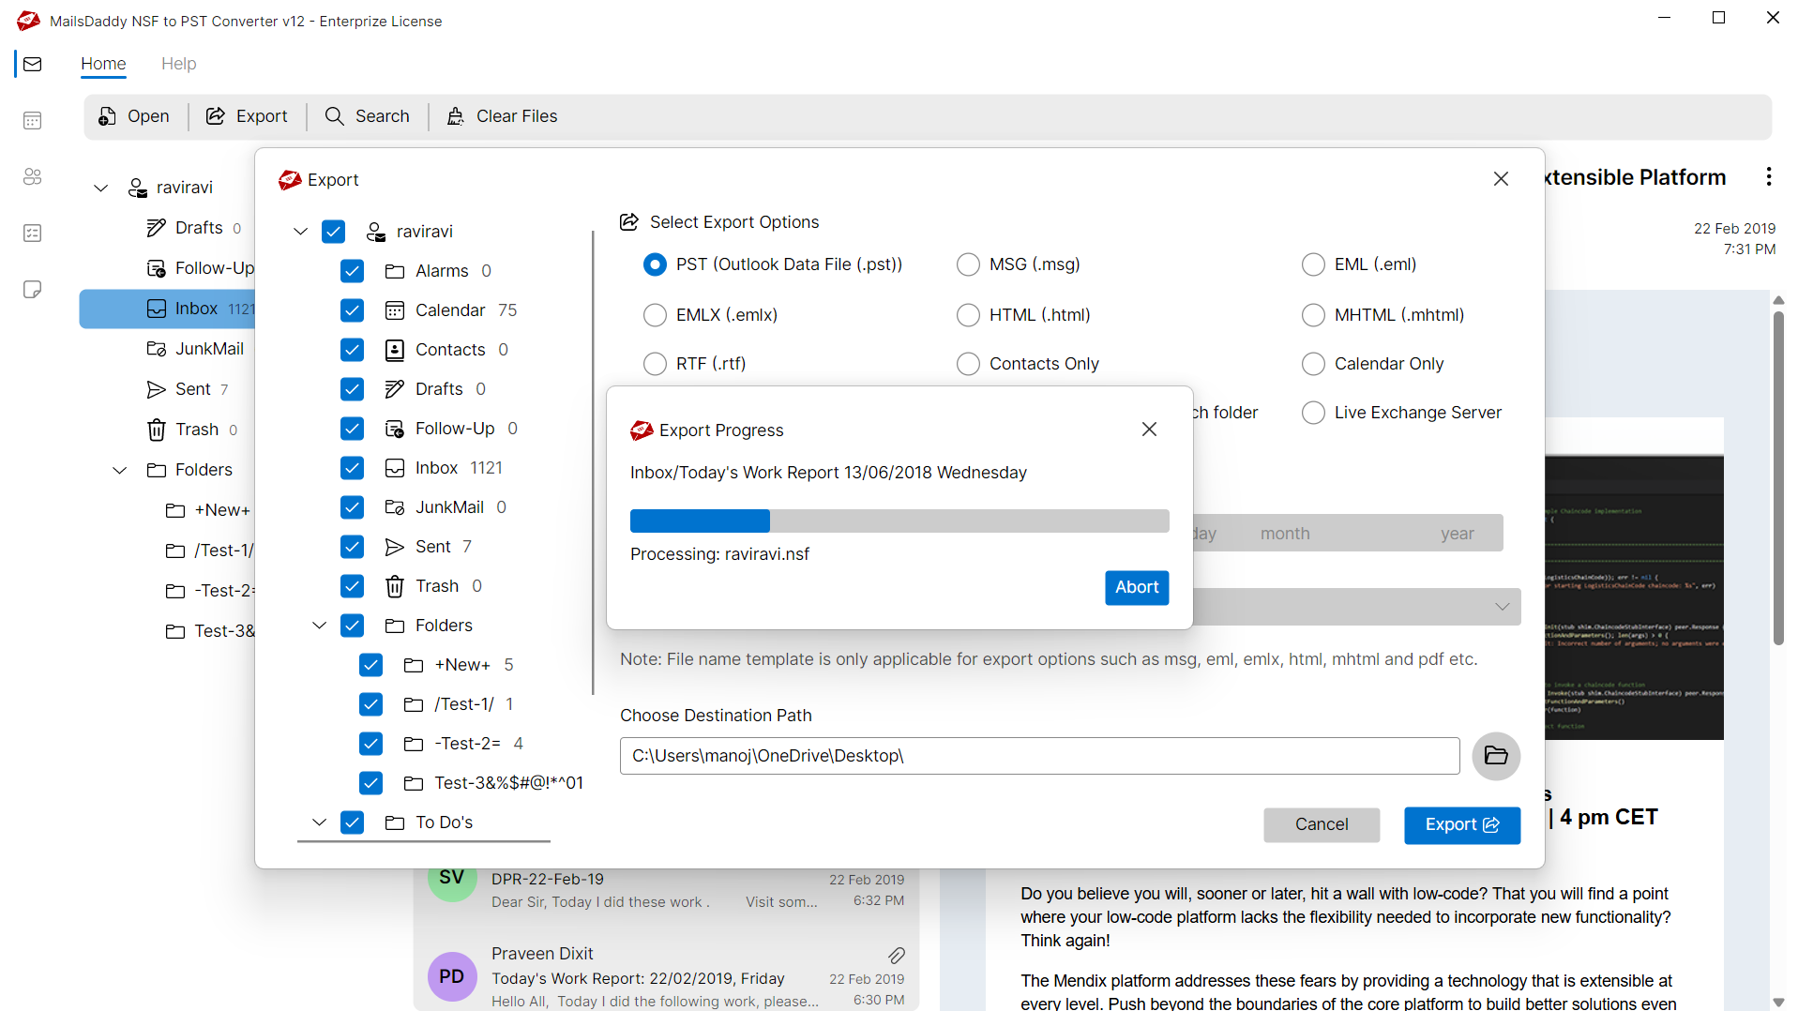Click the Export toolbar button

247,116
